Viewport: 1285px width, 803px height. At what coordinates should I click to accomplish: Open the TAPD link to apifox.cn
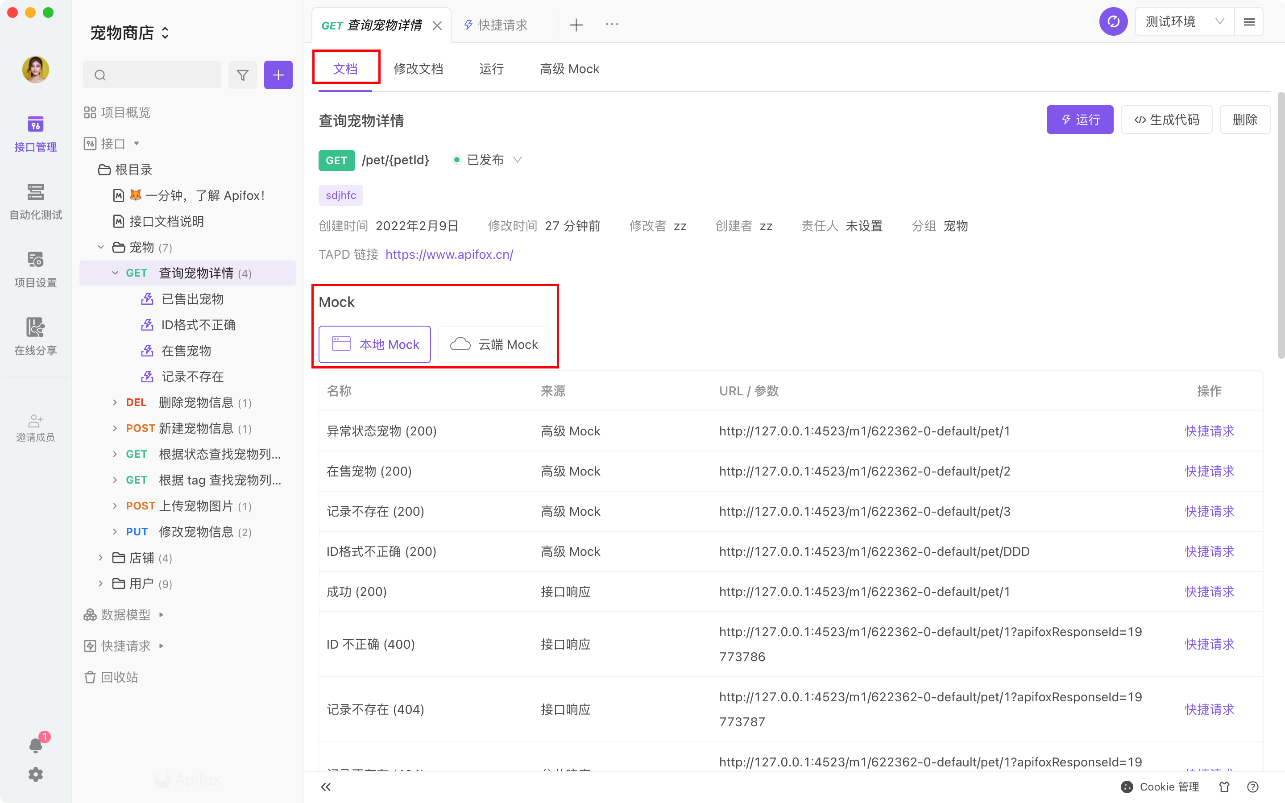449,254
